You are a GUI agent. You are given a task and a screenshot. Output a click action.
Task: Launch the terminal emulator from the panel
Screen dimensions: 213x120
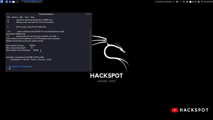coord(17,2)
